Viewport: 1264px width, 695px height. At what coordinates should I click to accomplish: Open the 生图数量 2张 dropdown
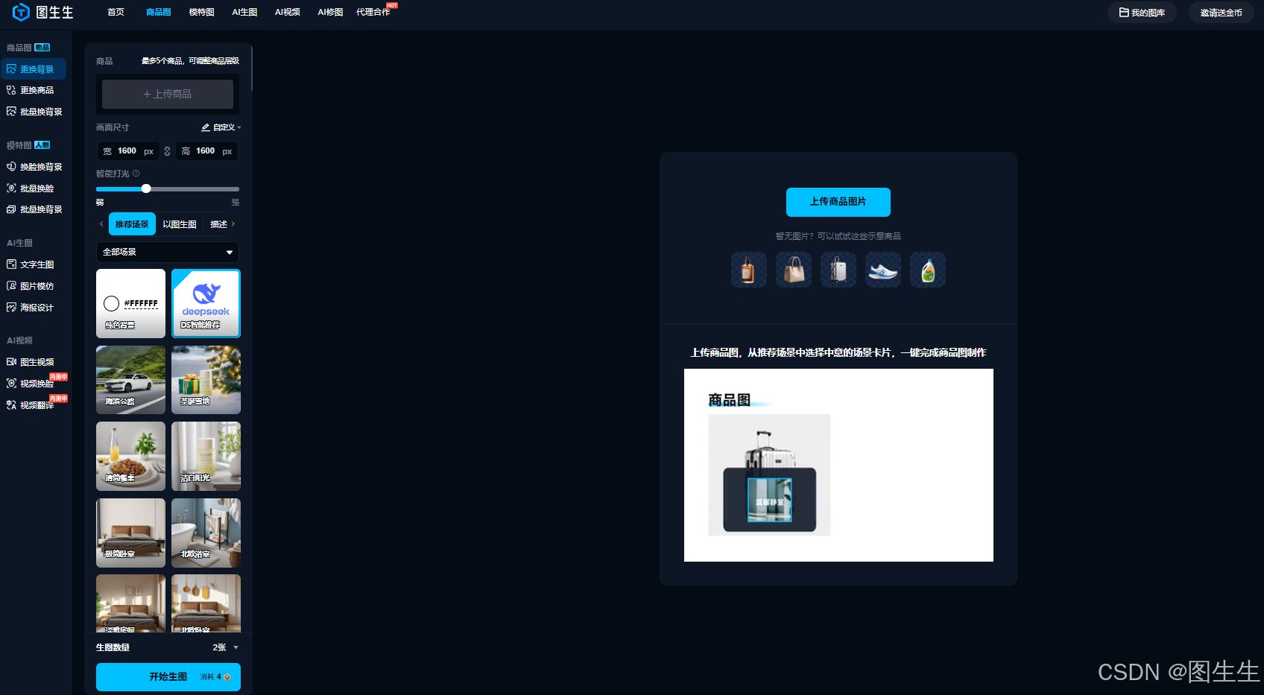point(225,647)
